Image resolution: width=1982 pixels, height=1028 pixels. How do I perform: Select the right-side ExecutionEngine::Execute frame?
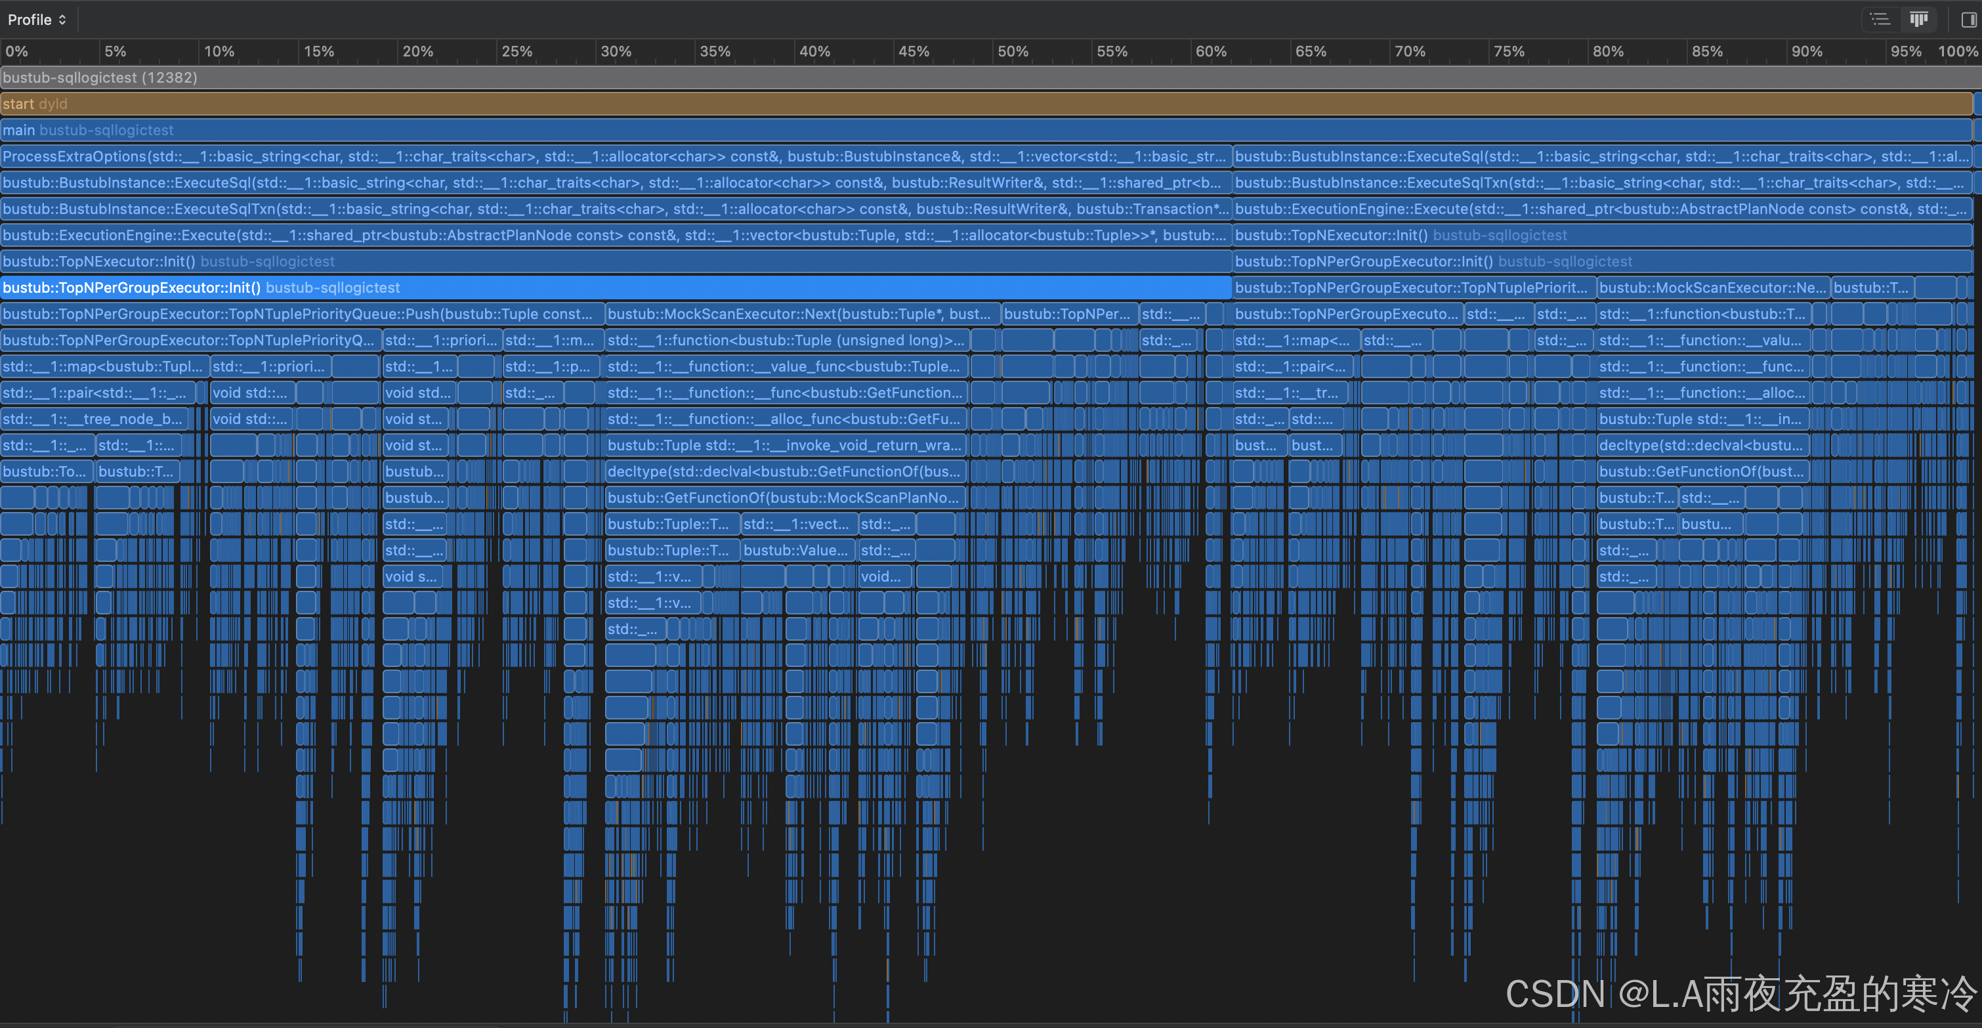[1601, 209]
